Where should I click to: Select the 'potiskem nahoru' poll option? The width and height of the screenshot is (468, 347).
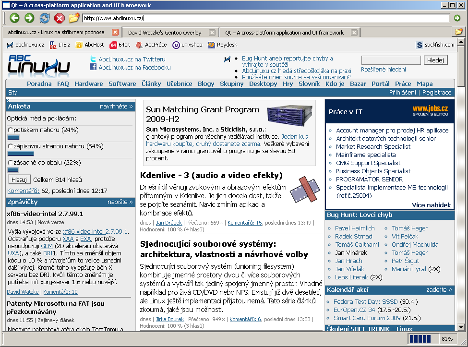(11, 130)
